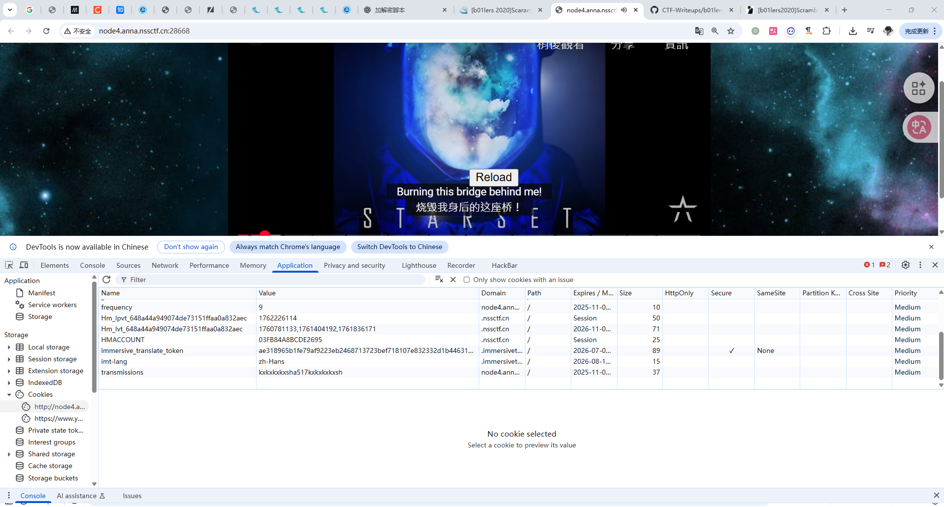The image size is (944, 507).
Task: Open the Network tab
Action: [165, 265]
